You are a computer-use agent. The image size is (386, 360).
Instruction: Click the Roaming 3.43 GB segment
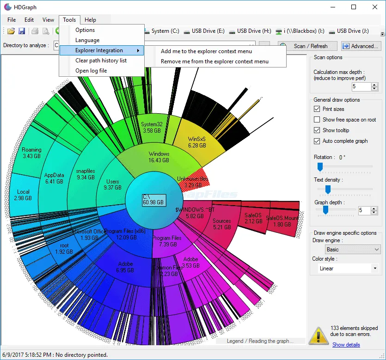click(31, 153)
